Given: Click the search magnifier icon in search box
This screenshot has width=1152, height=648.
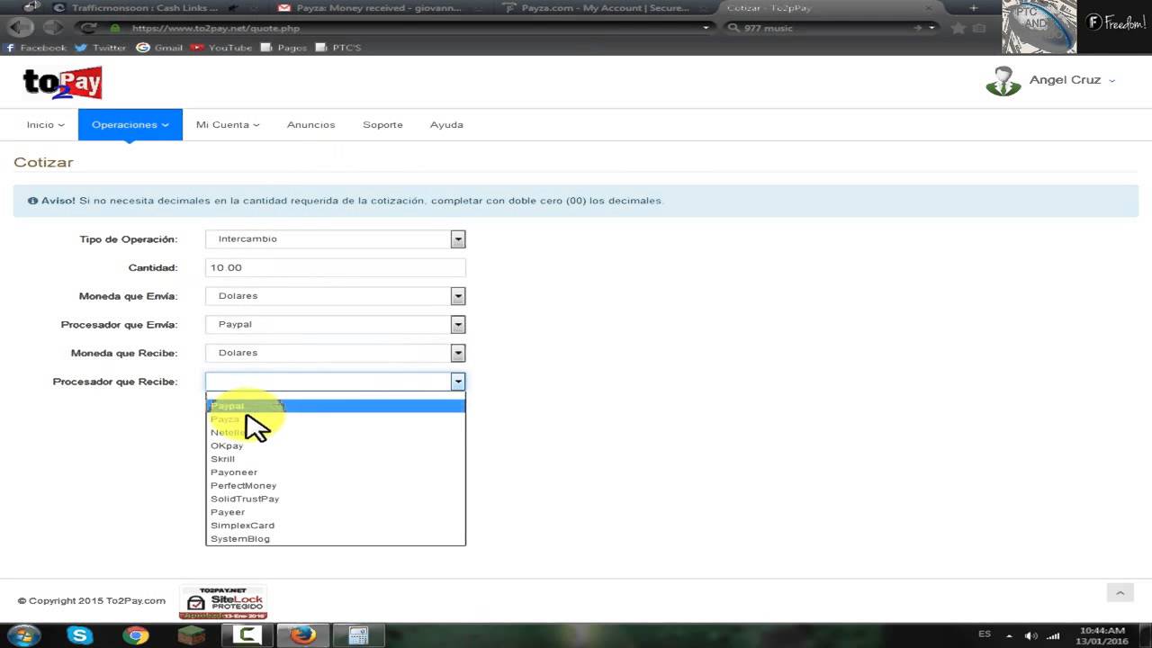Looking at the screenshot, I should click(733, 28).
